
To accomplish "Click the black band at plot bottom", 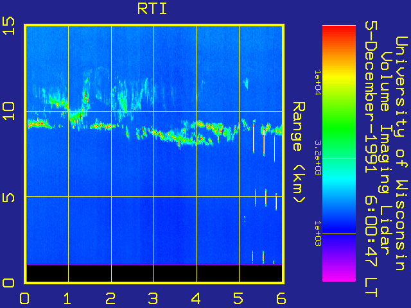I will tap(154, 273).
